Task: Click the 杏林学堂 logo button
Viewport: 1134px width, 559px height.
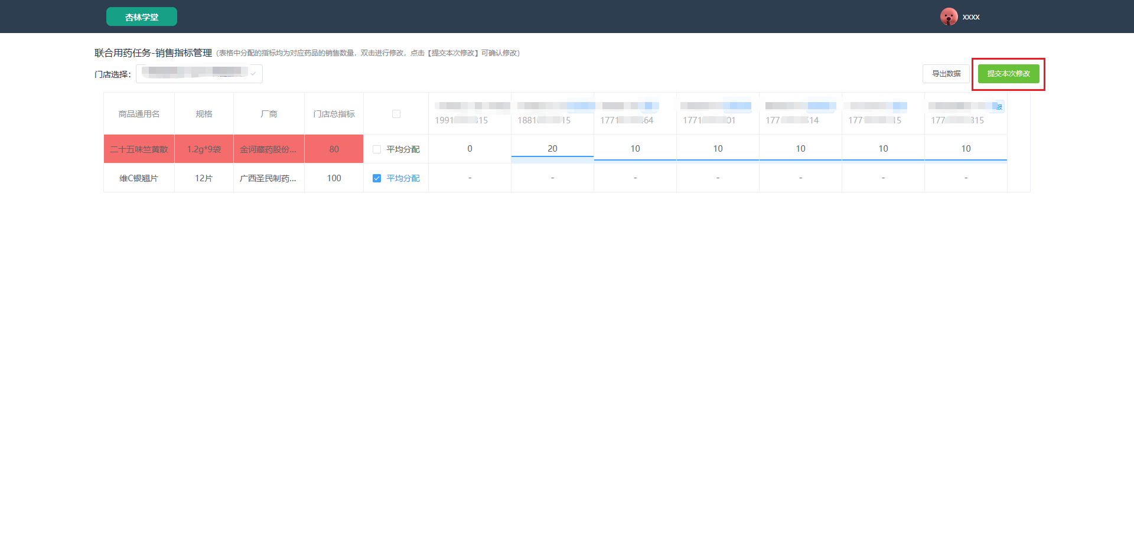Action: (142, 17)
